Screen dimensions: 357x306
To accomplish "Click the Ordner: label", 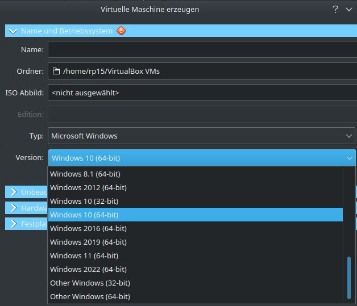I will pos(30,71).
